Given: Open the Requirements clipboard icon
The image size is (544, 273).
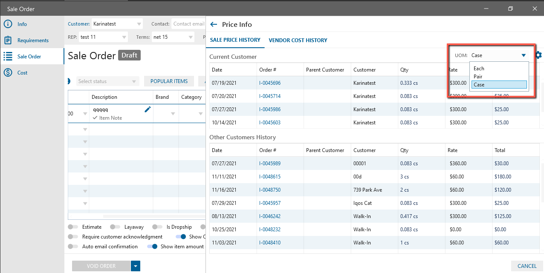Looking at the screenshot, I should click(8, 40).
